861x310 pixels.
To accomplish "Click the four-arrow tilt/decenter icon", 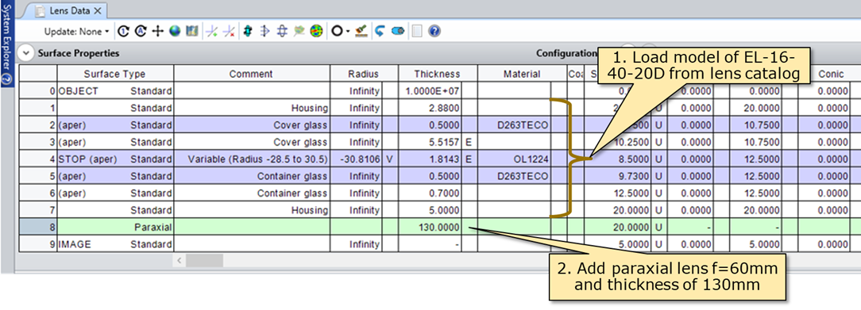I will pyautogui.click(x=157, y=31).
